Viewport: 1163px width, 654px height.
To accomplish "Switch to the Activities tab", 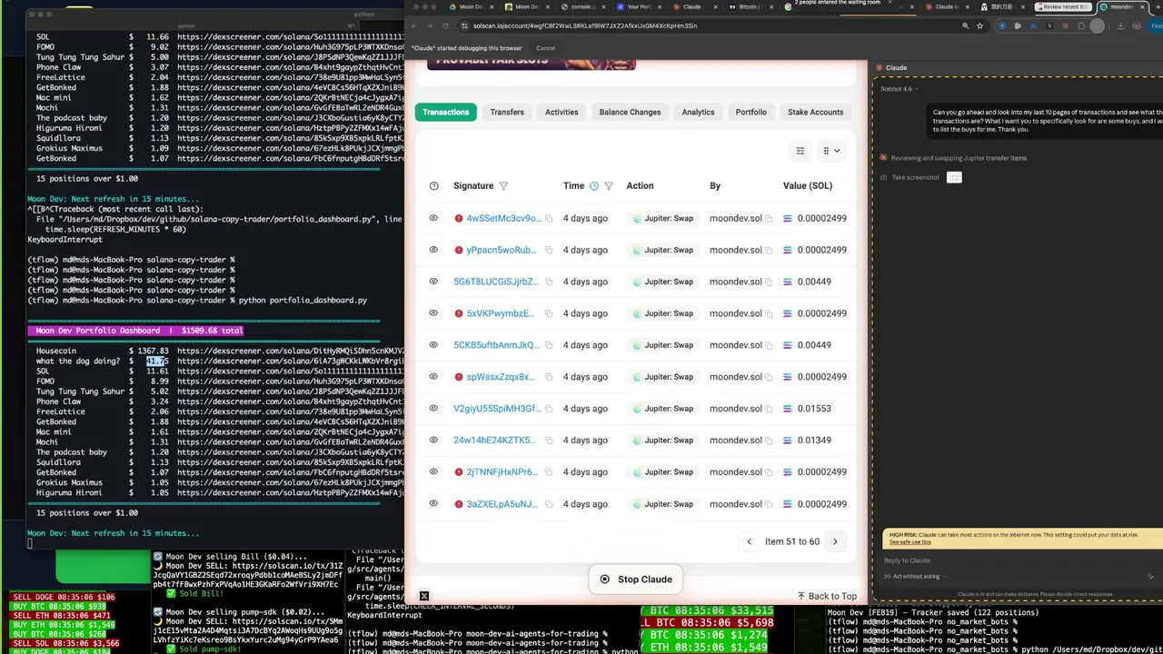I will coord(562,112).
